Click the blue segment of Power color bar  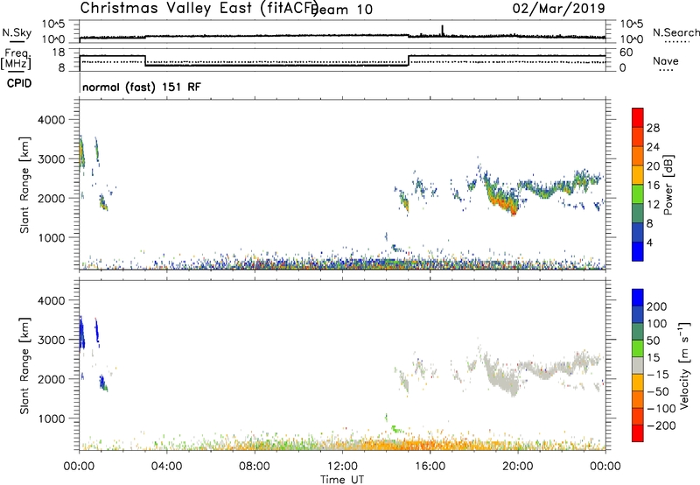point(638,251)
